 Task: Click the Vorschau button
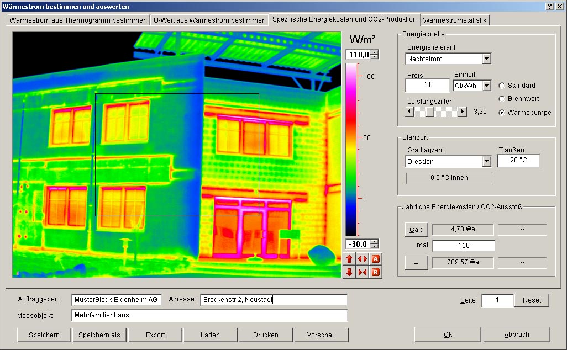point(321,335)
